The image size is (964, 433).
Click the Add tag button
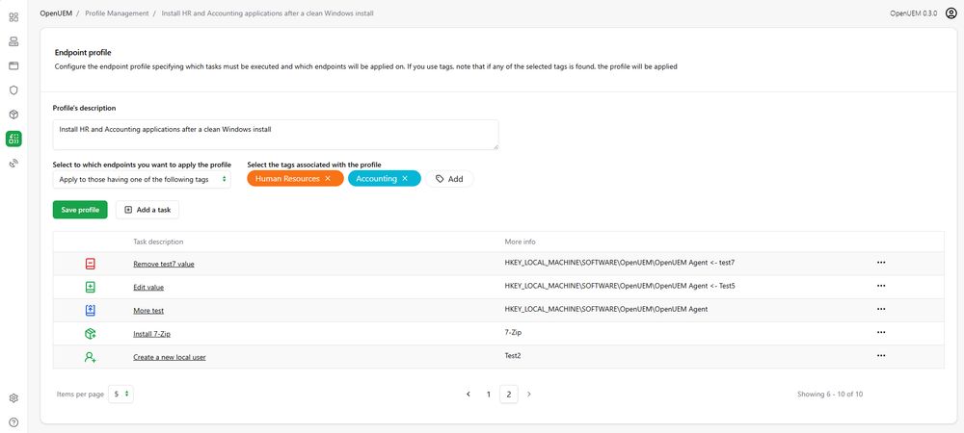click(x=449, y=179)
